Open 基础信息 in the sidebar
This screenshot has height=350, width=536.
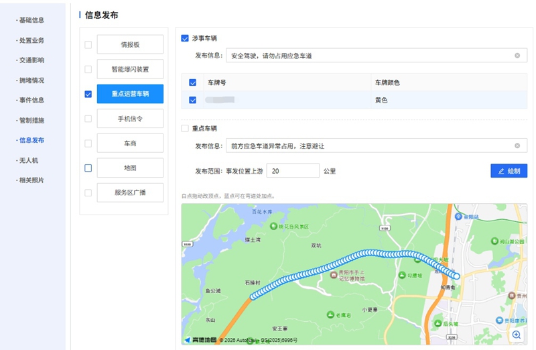(x=31, y=20)
